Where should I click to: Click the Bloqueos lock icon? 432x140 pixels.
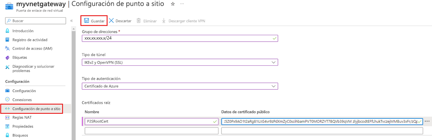[x=8, y=135]
